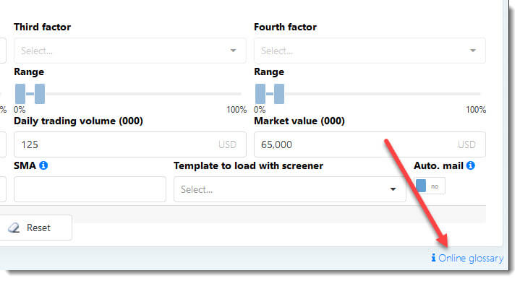Toggle the Auto. mail switch
The width and height of the screenshot is (520, 281).
point(430,186)
